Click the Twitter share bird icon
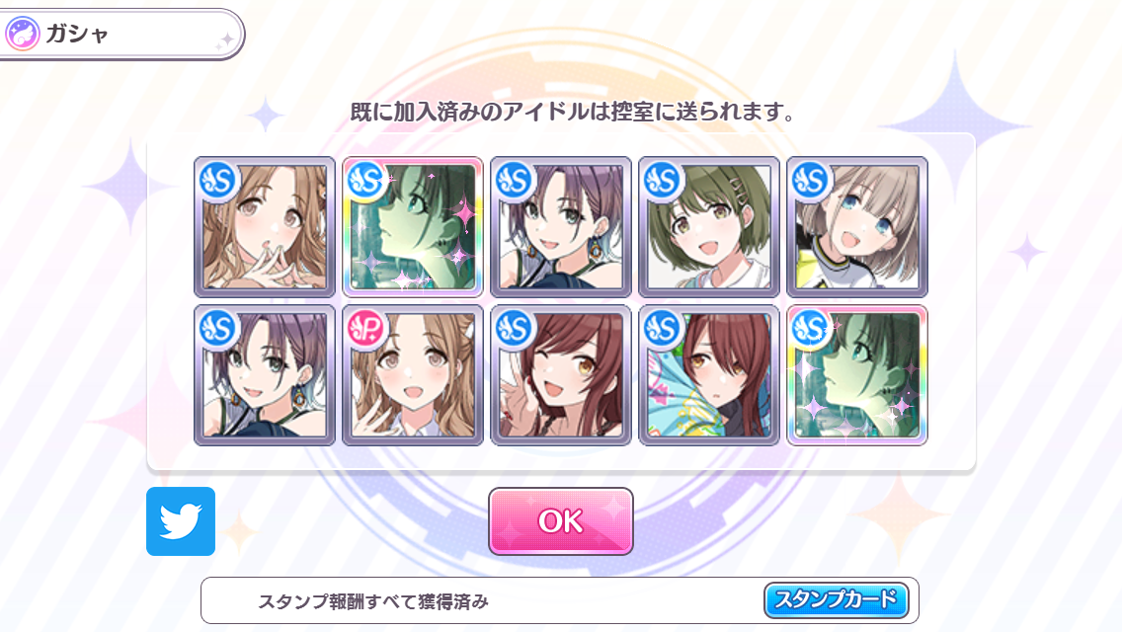Screen dimensions: 1122x632 point(181,521)
